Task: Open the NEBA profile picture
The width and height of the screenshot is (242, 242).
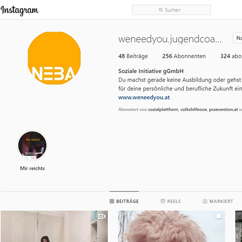Action: (54, 58)
